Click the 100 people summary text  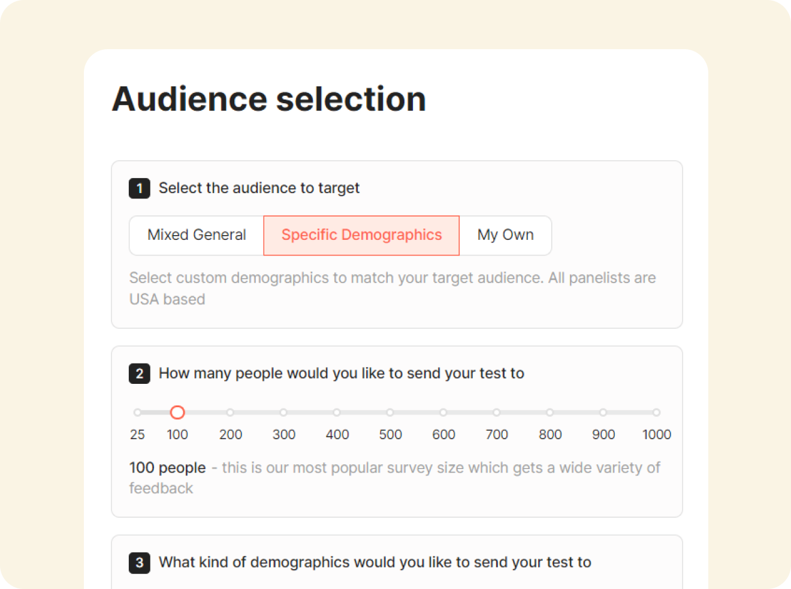tap(168, 467)
